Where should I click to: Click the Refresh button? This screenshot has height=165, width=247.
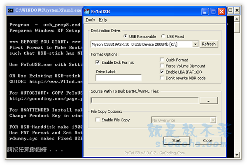coord(209,44)
